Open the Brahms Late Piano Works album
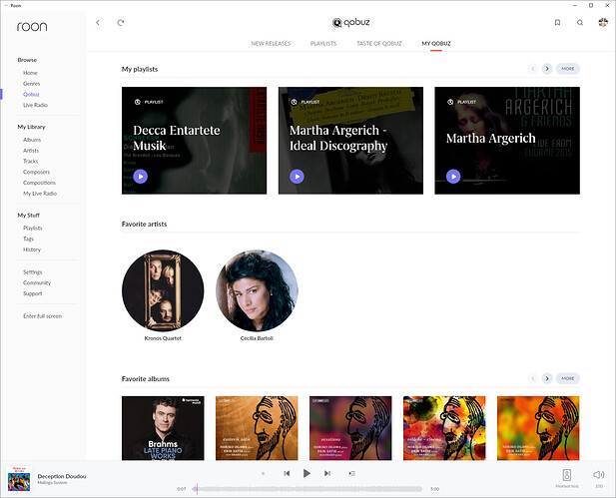Screen dimensions: 616x498 pyautogui.click(x=163, y=428)
